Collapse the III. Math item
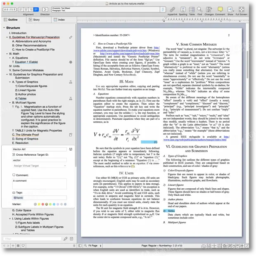 [7, 54]
